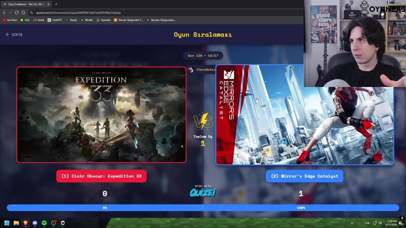Switch to Brave browser in the taskbar

(x=25, y=223)
